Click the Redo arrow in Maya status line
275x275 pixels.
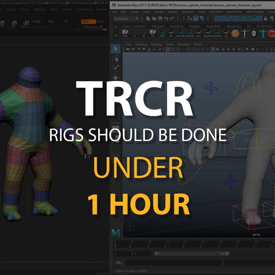click(172, 18)
